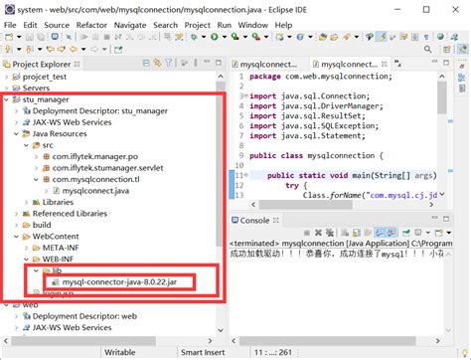Screen dimensions: 471x360
Task: Click Console horizontal scrollbar
Action: [x=327, y=340]
